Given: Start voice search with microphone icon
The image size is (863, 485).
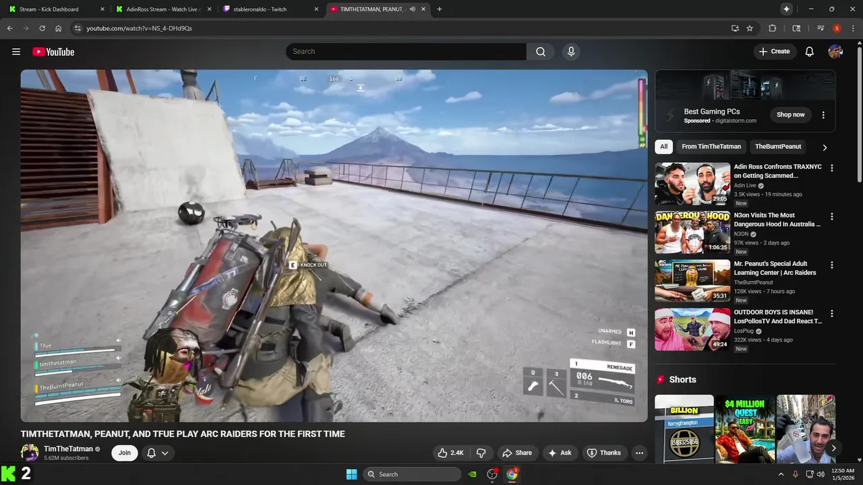Looking at the screenshot, I should pos(571,52).
